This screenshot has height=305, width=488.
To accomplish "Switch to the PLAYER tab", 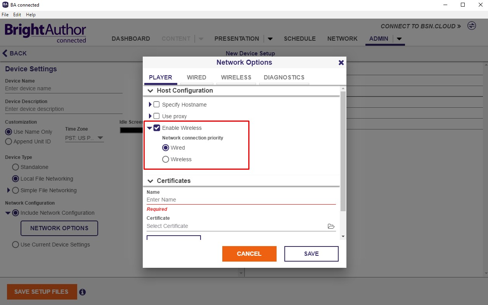I will [161, 78].
